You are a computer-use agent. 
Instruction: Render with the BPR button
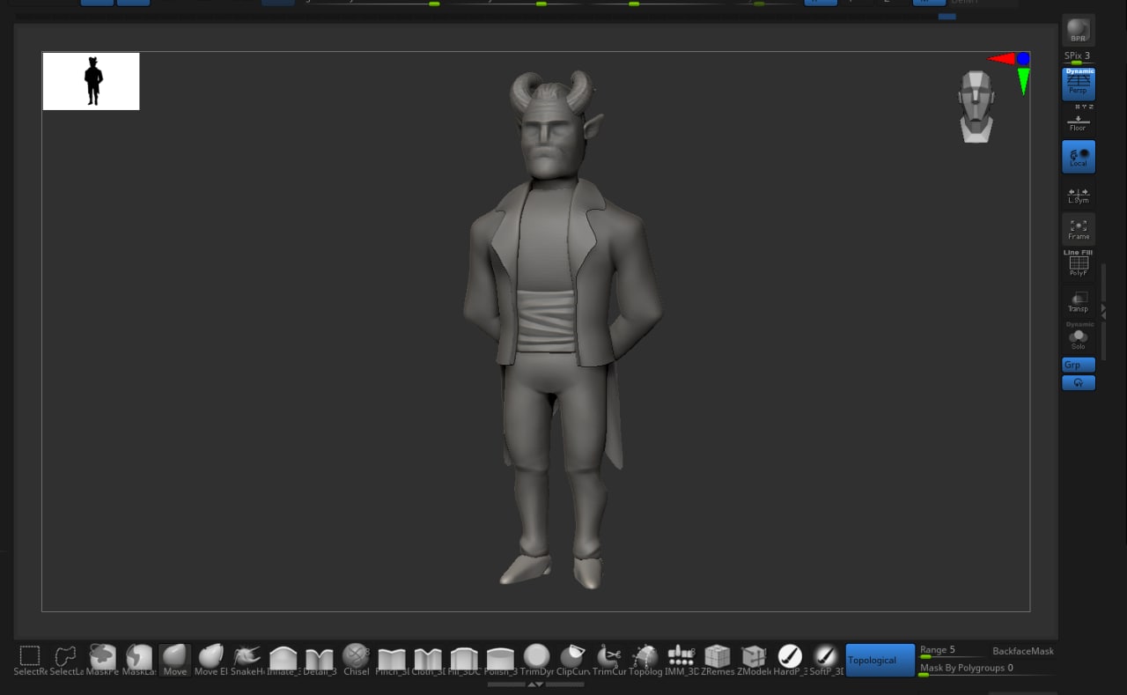(x=1078, y=30)
